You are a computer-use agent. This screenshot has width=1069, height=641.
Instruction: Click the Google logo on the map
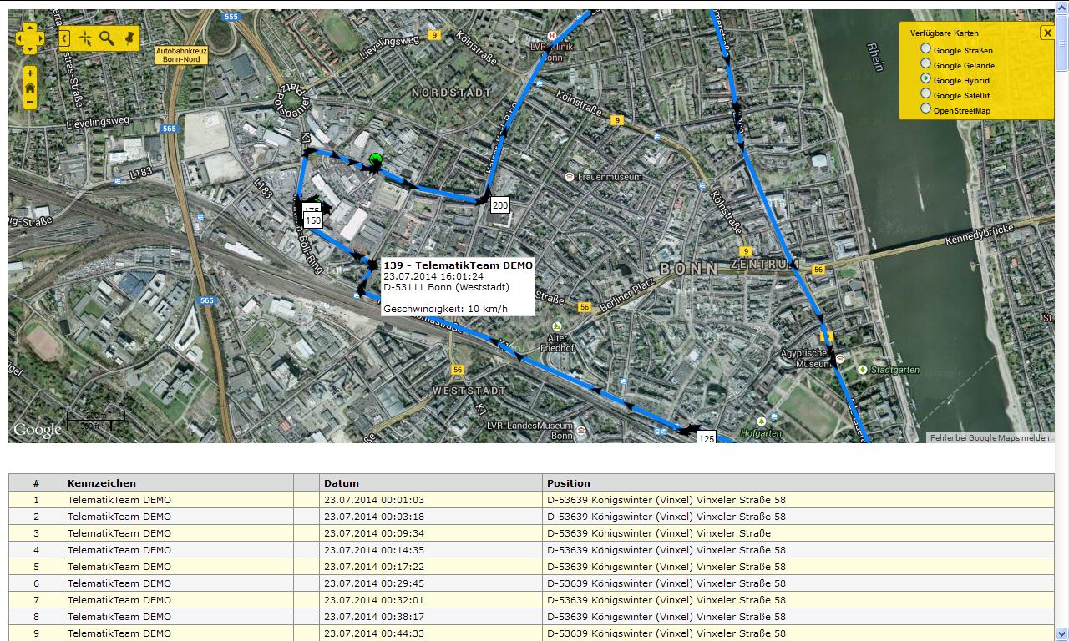[x=37, y=430]
